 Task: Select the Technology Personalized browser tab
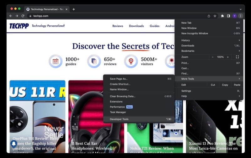47,9
